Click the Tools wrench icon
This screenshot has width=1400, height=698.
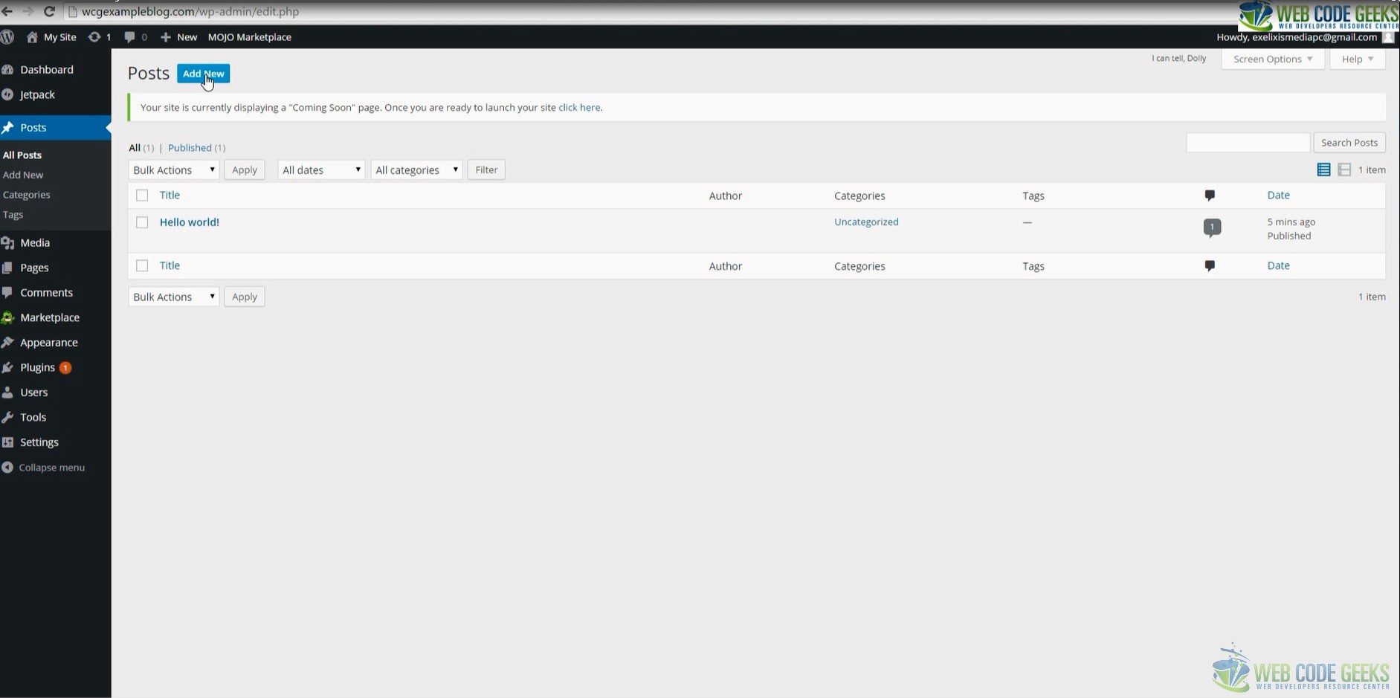pyautogui.click(x=7, y=417)
